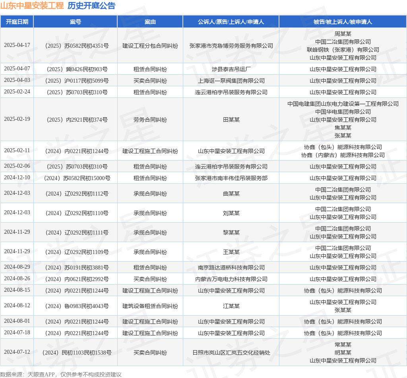Viewport: 407px width, 378px height.
Task: Click the date cell 2025-04-07
Action: click(x=17, y=68)
